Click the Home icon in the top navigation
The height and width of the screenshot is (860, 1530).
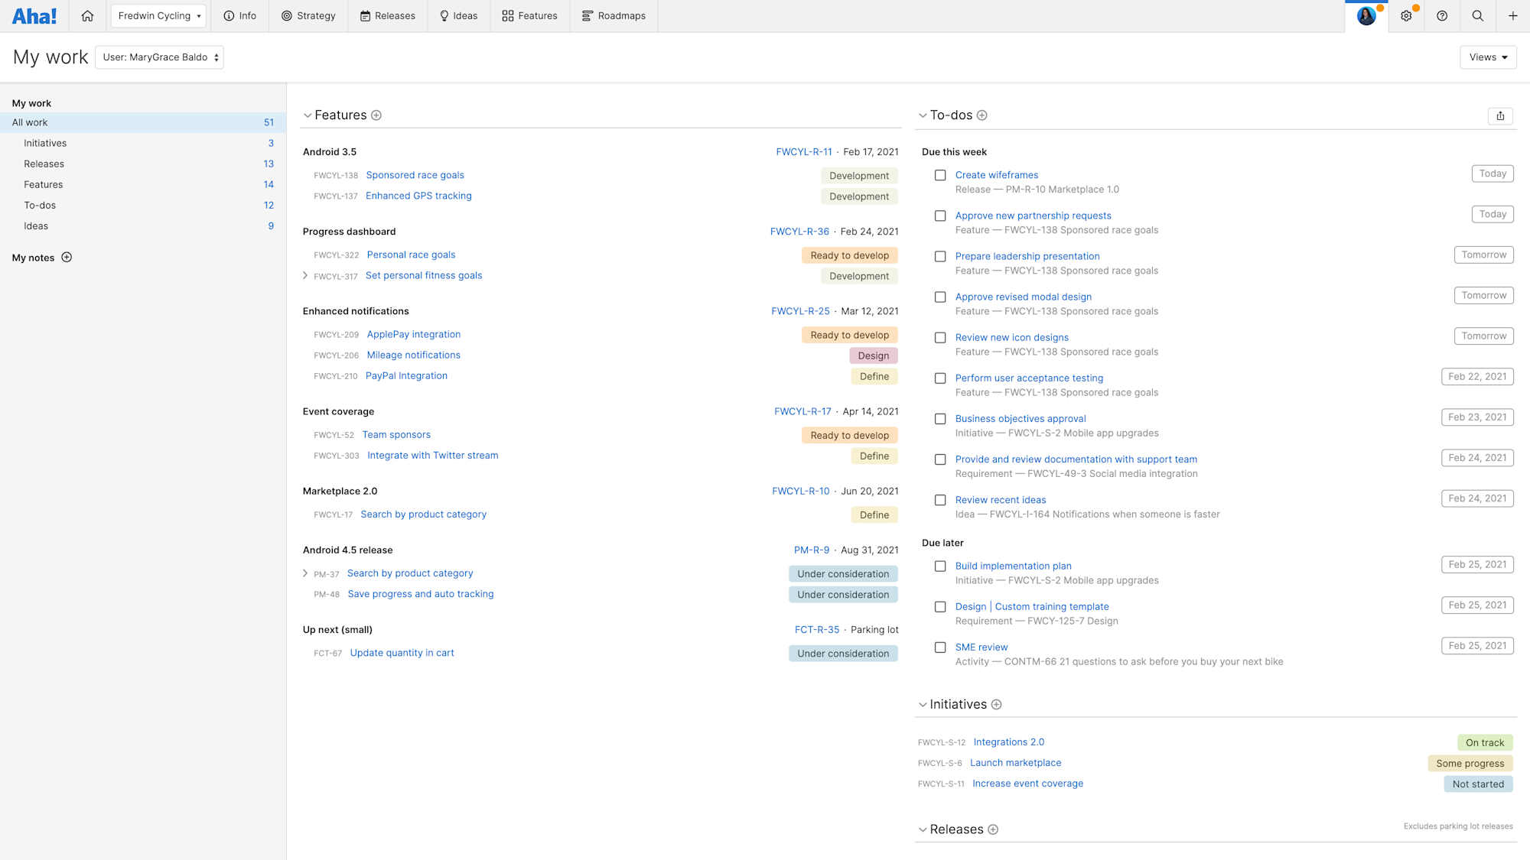(x=87, y=15)
